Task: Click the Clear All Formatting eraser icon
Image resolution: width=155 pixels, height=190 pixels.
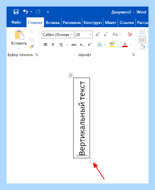Action: point(130,34)
